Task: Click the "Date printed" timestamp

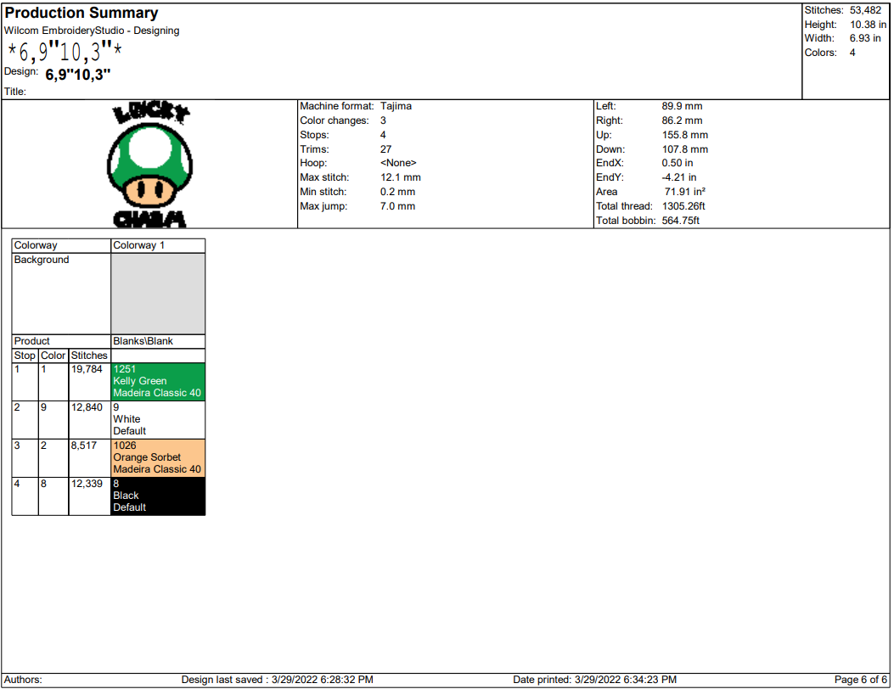Action: point(594,680)
